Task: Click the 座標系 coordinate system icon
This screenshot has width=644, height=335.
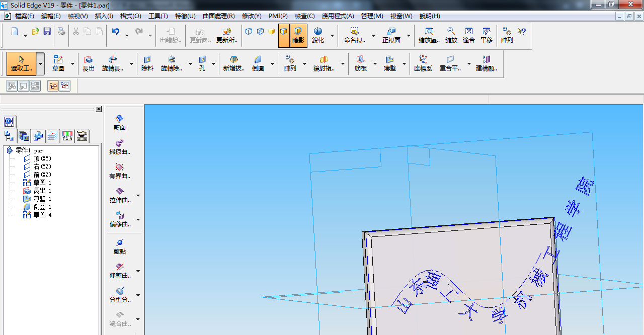Action: coord(423,63)
